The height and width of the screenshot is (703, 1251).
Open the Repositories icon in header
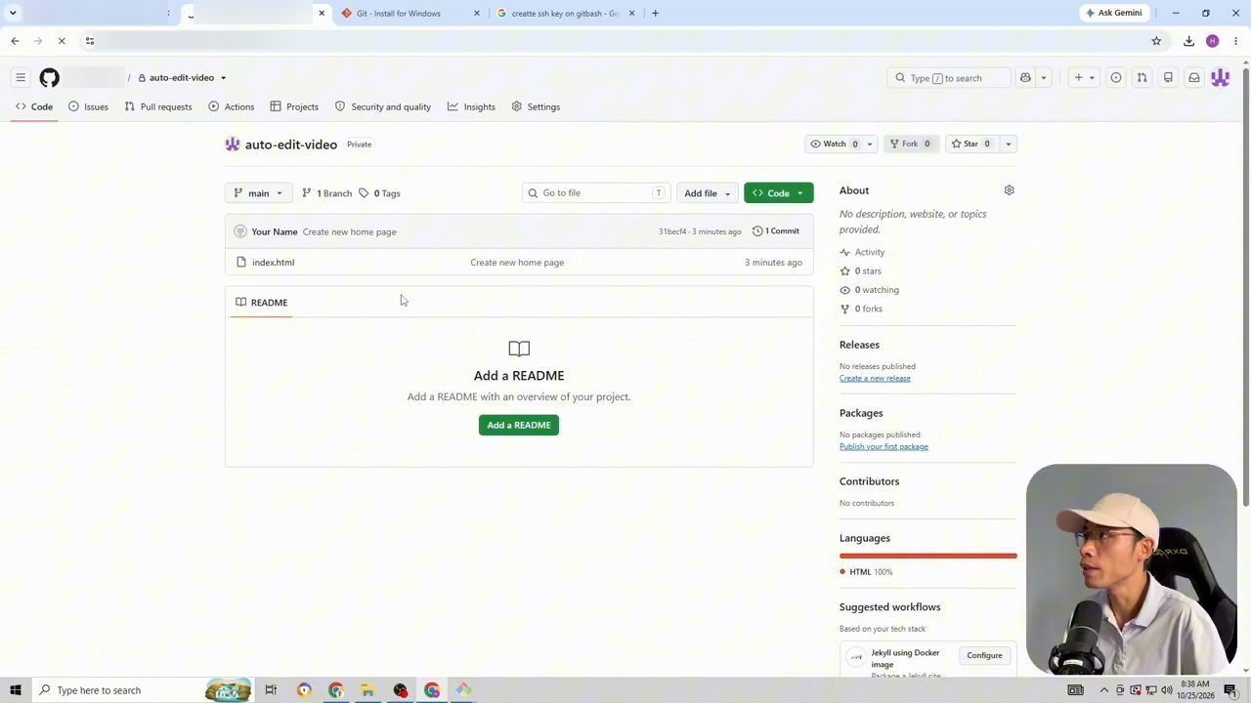pos(1168,78)
